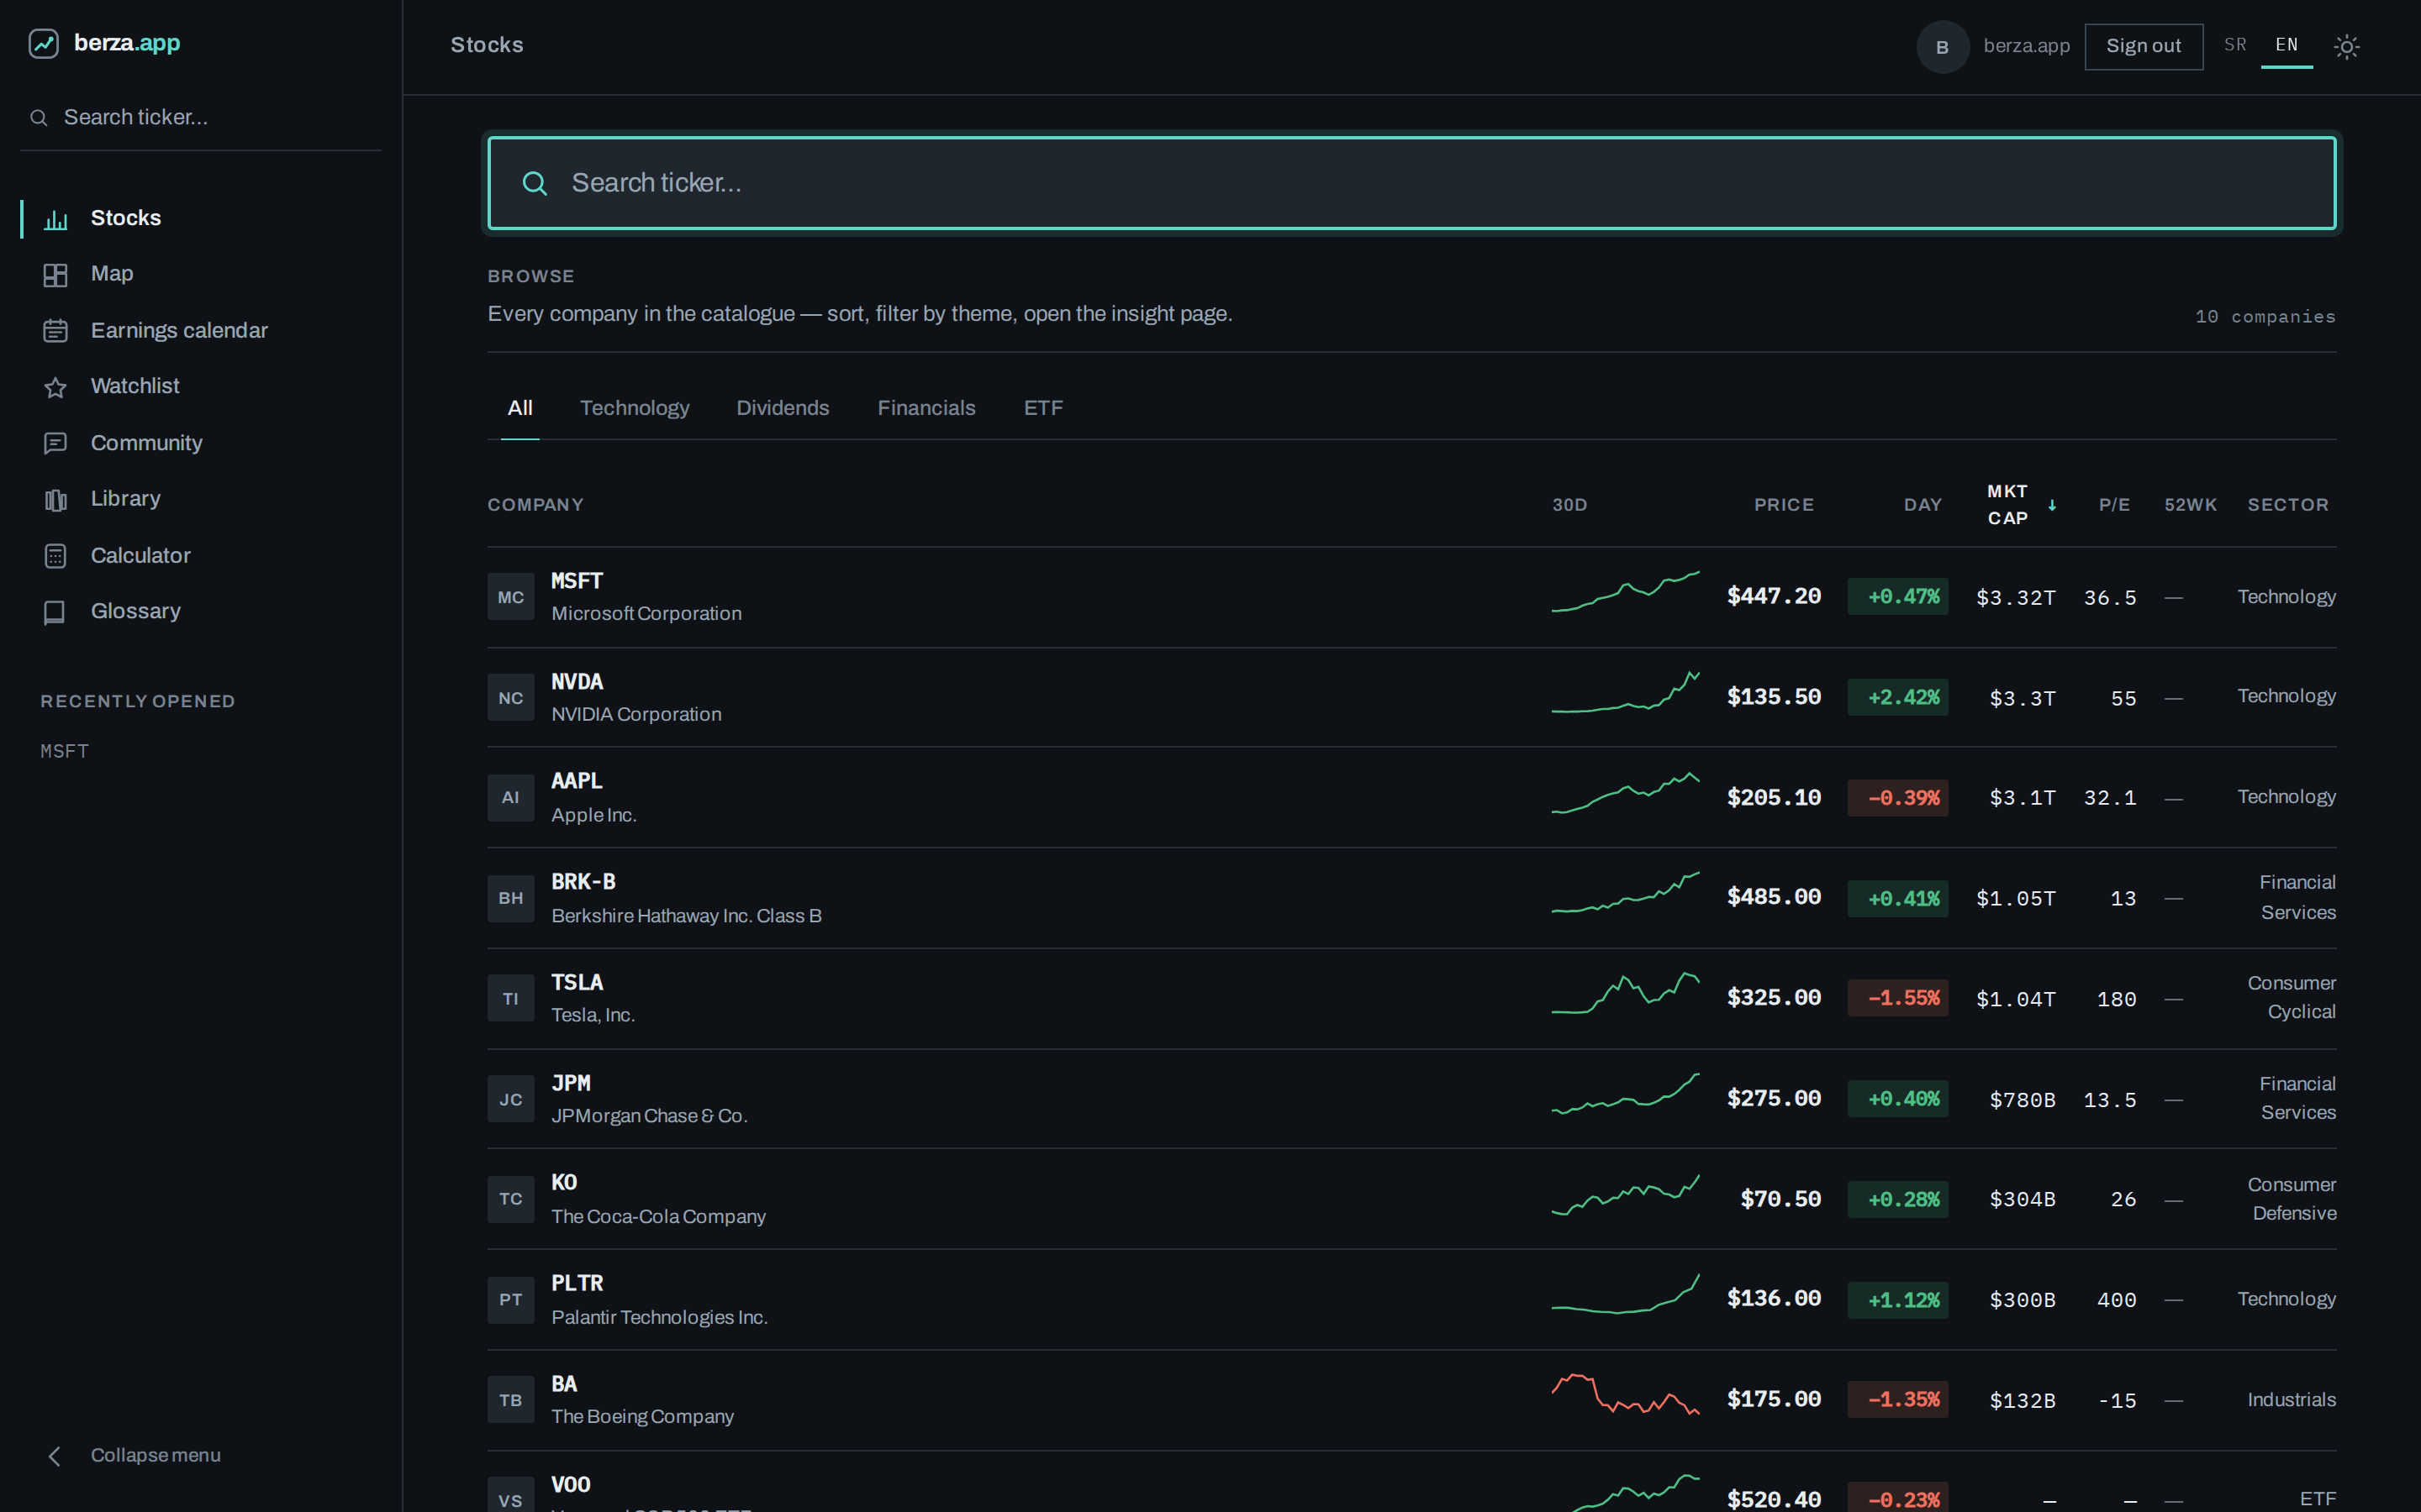Sort by Company column header

535,505
